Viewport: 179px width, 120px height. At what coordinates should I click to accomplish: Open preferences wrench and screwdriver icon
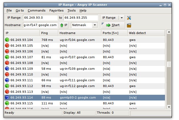129,18
